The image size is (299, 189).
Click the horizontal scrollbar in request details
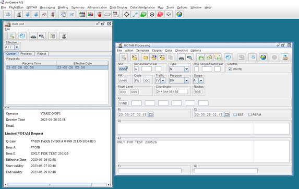point(57,185)
